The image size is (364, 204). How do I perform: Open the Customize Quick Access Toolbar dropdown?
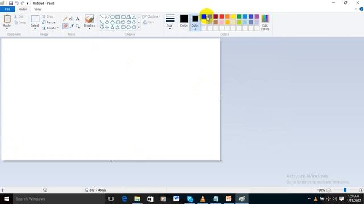tap(27, 3)
